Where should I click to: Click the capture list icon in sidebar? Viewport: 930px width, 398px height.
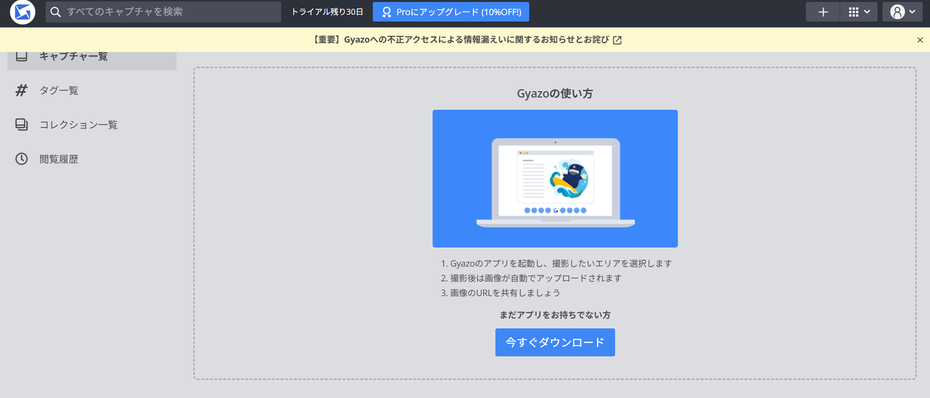22,56
